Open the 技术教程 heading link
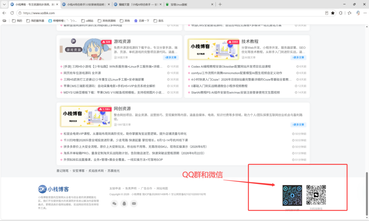369x221 pixels. point(250,41)
